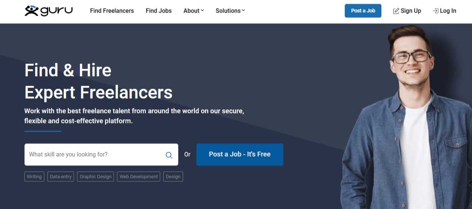Screen dimensions: 472x209
Task: Expand the About dropdown menu
Action: coord(193,11)
